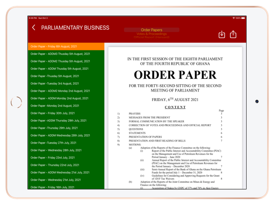Image resolution: width=274 pixels, height=205 pixels.
Task: Tap MESSAGES FROM THE PRESIDENT contents line
Action: [149, 117]
